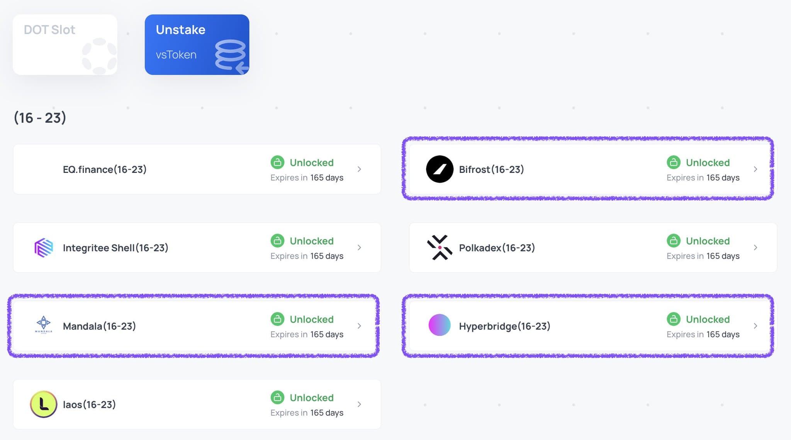Image resolution: width=791 pixels, height=440 pixels.
Task: Click the laos(16-23) name label
Action: point(89,404)
